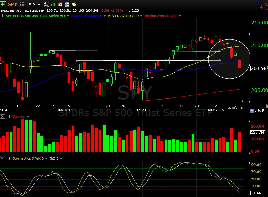
Task: Click the move arrows of the Stochastics pane
Action: (9, 158)
